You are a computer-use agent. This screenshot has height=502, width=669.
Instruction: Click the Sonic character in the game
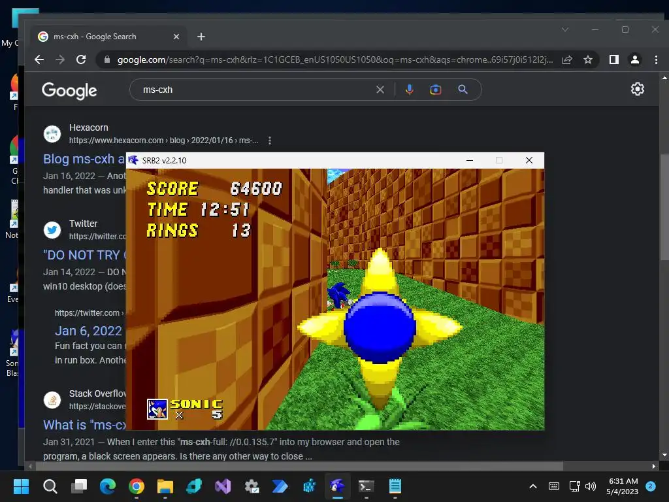[x=339, y=295]
